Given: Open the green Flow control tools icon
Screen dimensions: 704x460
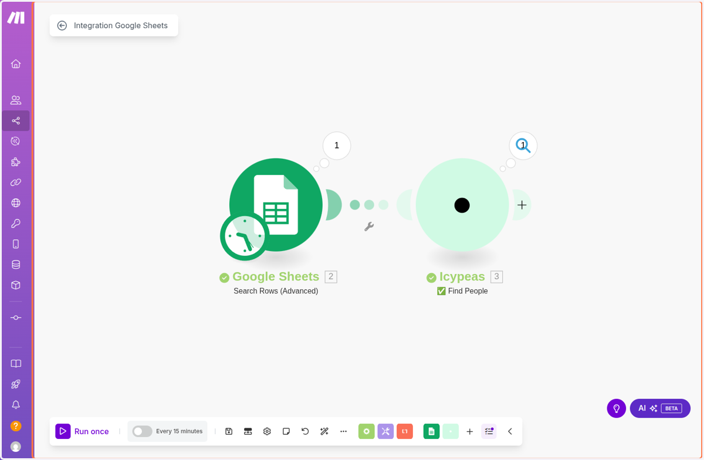Looking at the screenshot, I should click(x=367, y=431).
